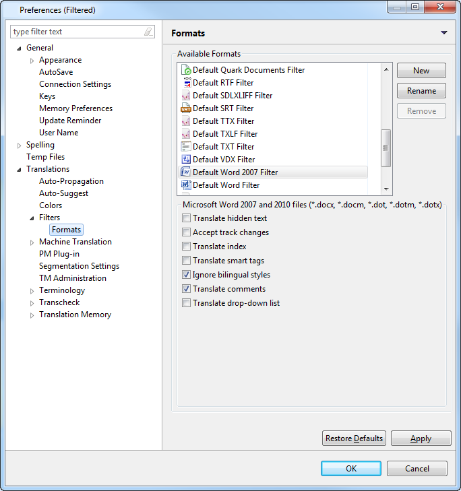Expand the Spelling tree node
The image size is (461, 491).
[19, 145]
